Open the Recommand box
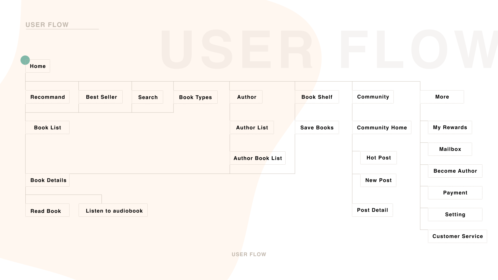The width and height of the screenshot is (498, 280). pyautogui.click(x=47, y=97)
